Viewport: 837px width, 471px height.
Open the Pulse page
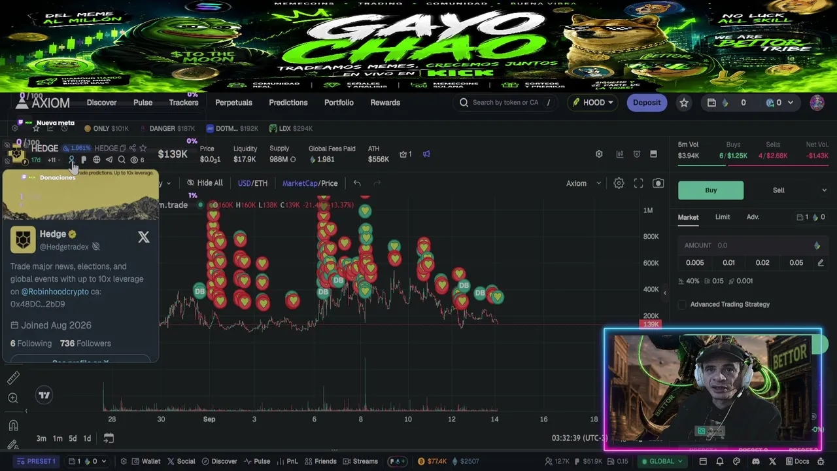(x=143, y=103)
